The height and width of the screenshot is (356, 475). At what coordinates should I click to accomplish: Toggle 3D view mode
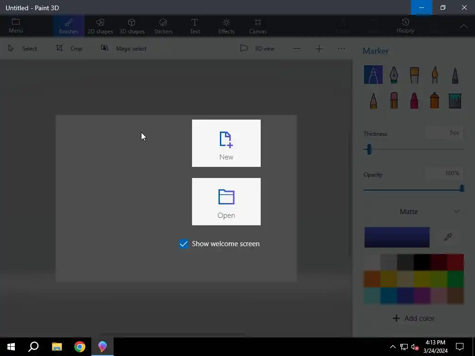pyautogui.click(x=257, y=48)
